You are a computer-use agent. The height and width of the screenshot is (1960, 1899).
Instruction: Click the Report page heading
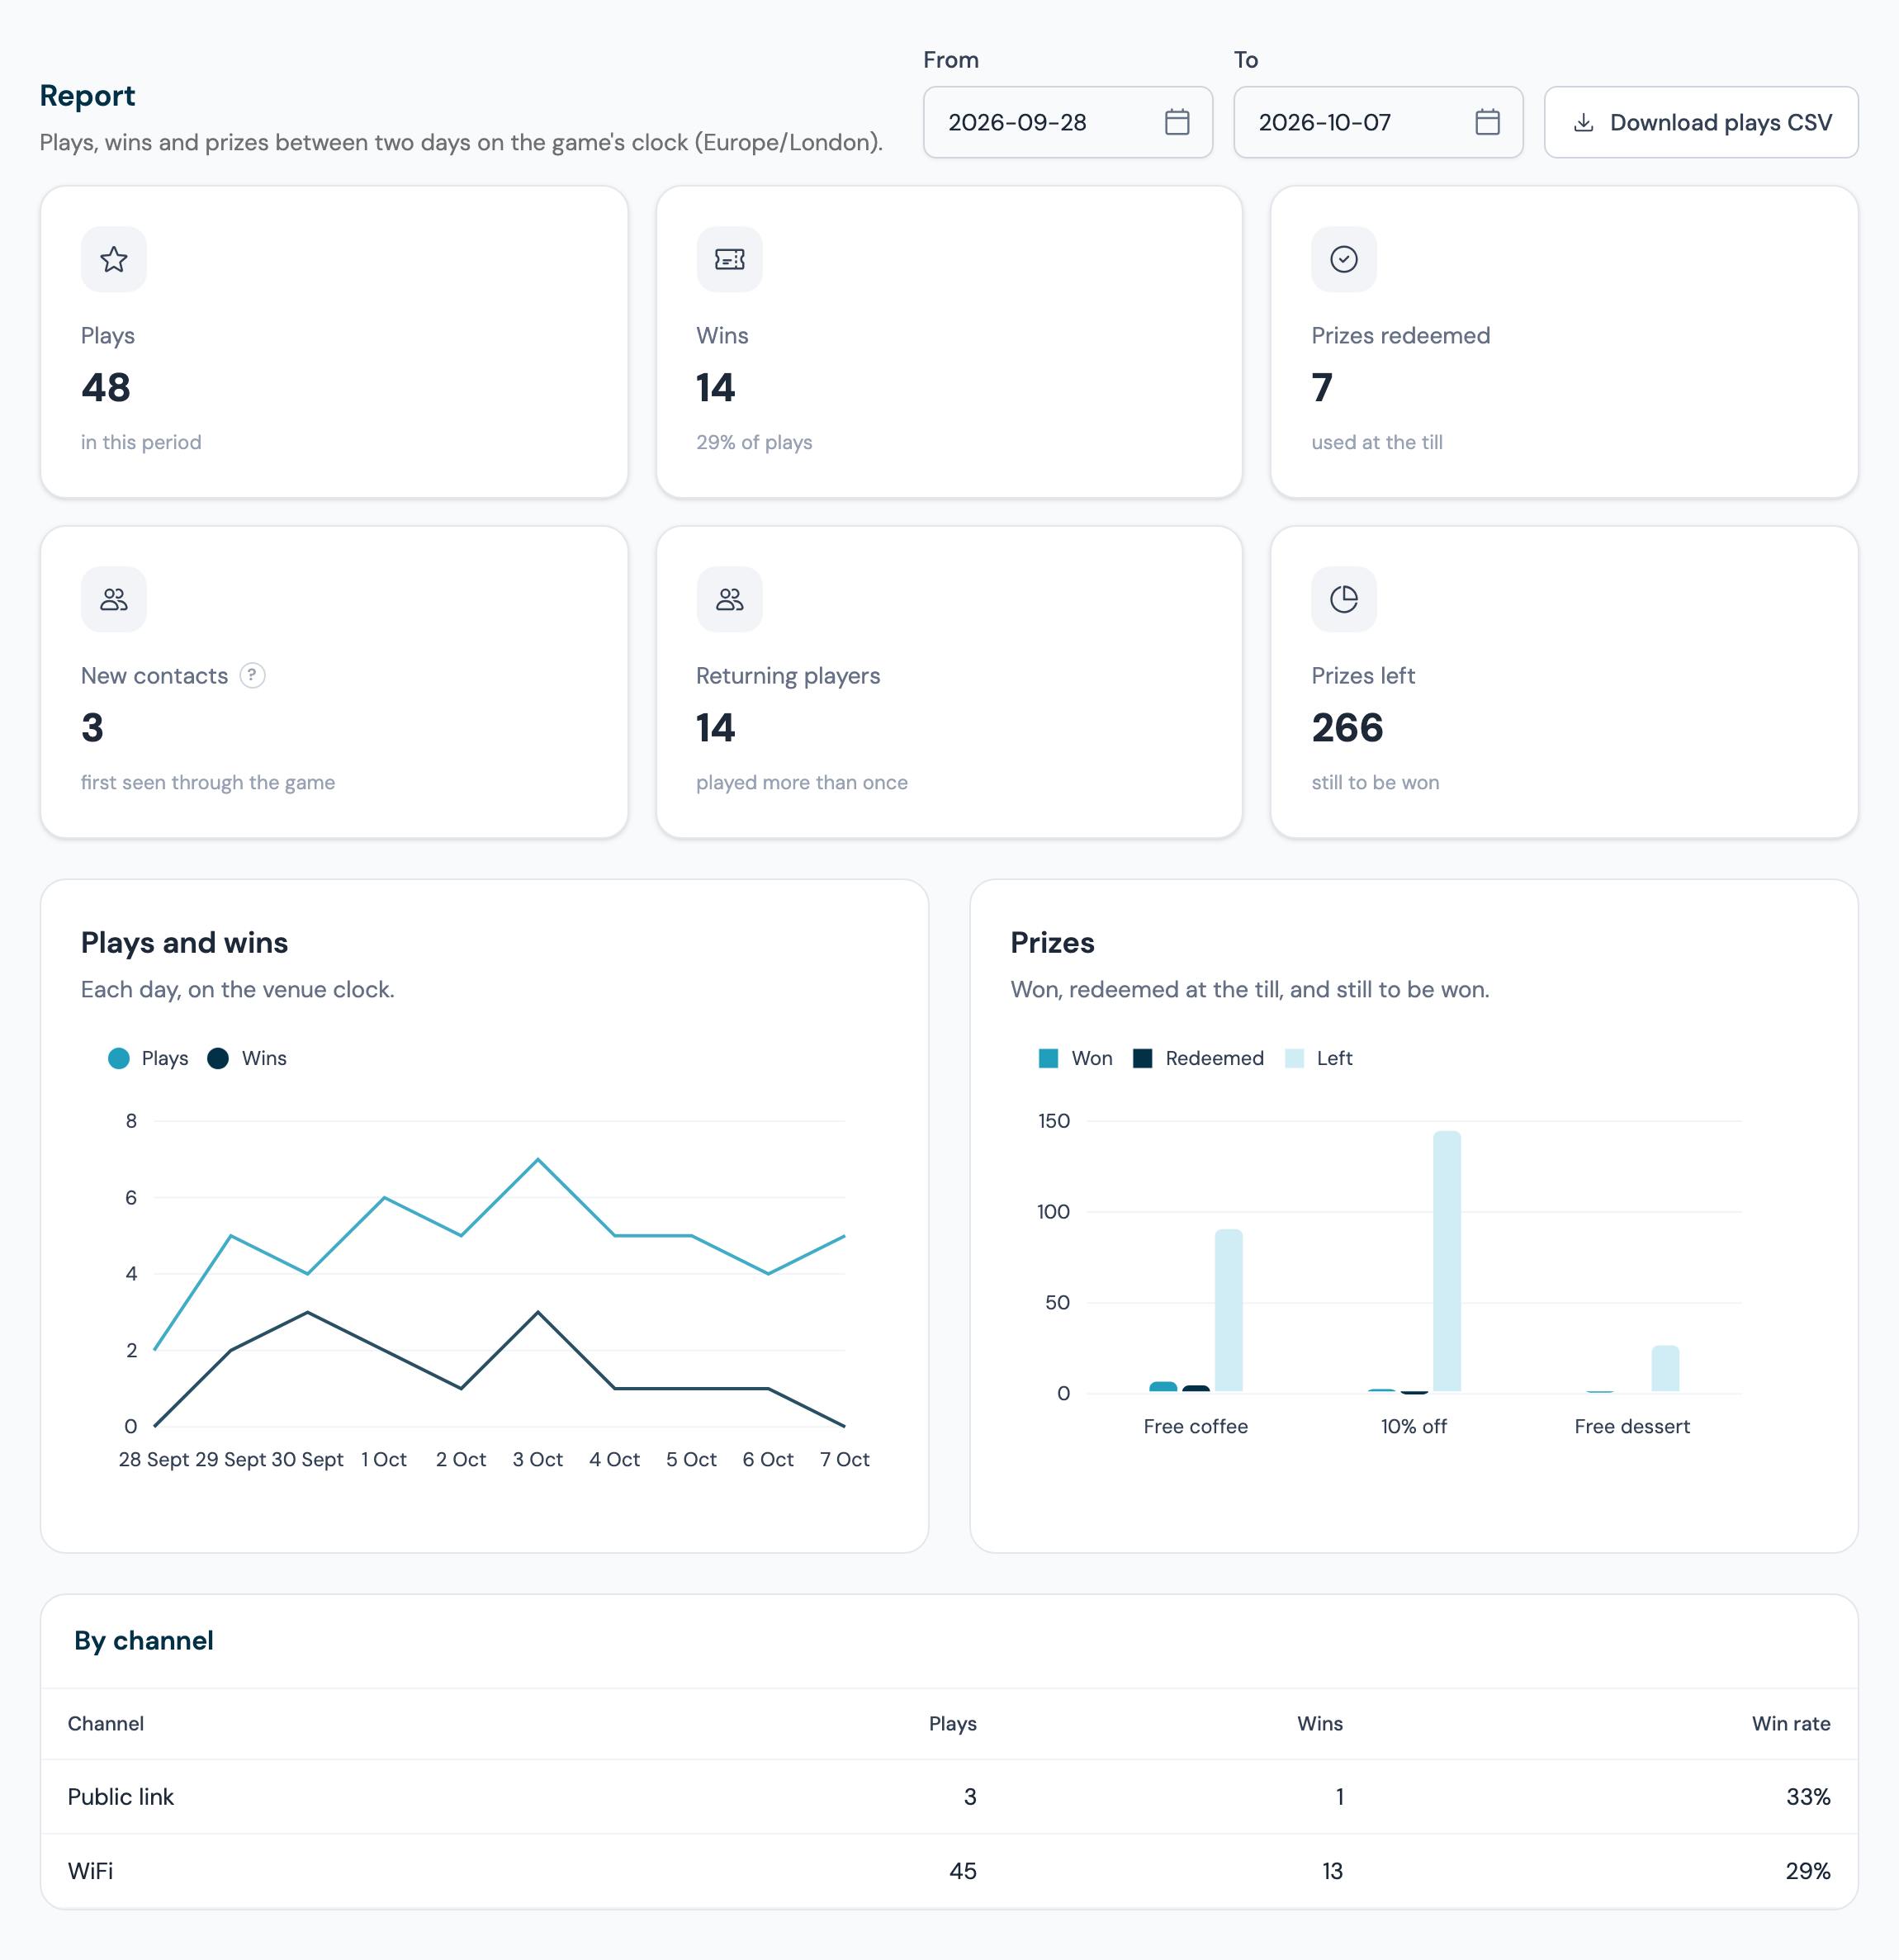point(87,96)
